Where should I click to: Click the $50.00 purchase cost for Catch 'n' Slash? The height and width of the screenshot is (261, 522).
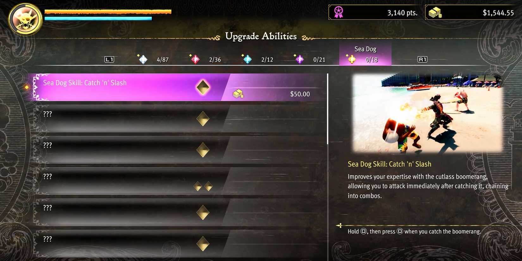point(300,94)
